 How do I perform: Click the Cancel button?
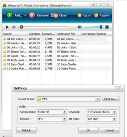[110, 130]
